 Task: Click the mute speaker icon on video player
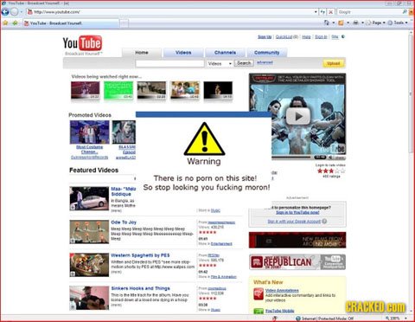click(330, 158)
